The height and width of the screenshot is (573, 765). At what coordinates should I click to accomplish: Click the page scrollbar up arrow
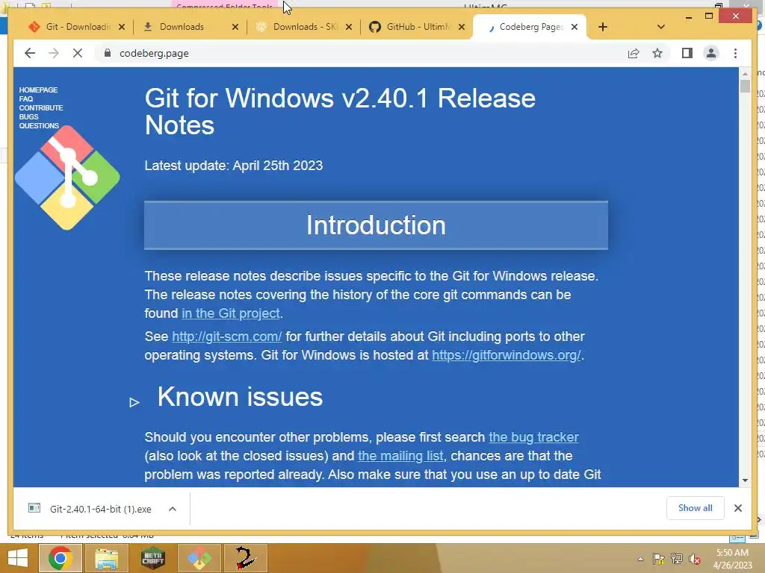[x=745, y=74]
